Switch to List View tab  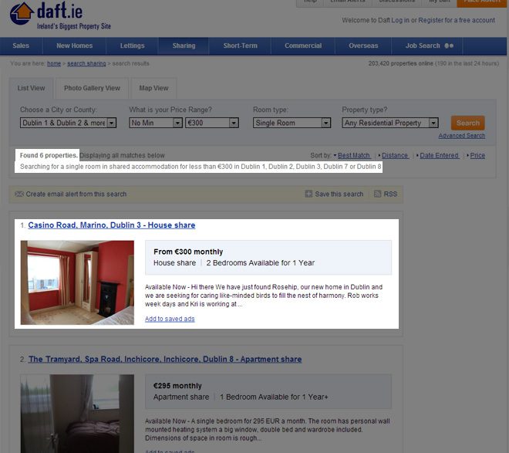coord(31,88)
